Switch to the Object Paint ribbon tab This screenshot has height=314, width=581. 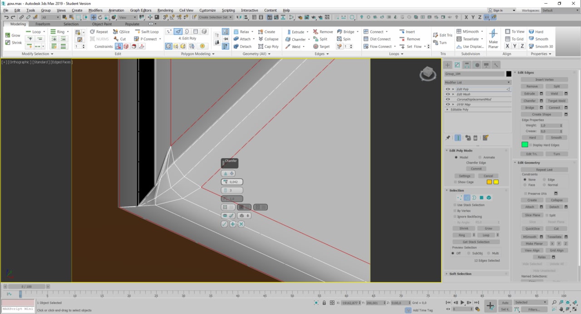click(x=102, y=24)
